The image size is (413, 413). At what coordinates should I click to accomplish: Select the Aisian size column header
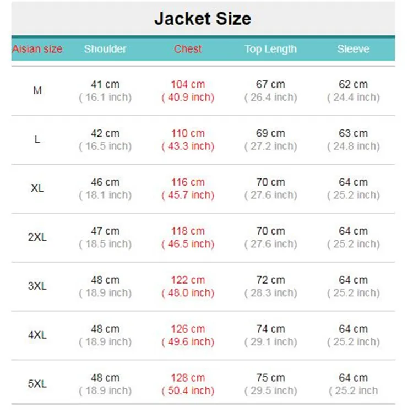[x=37, y=49]
